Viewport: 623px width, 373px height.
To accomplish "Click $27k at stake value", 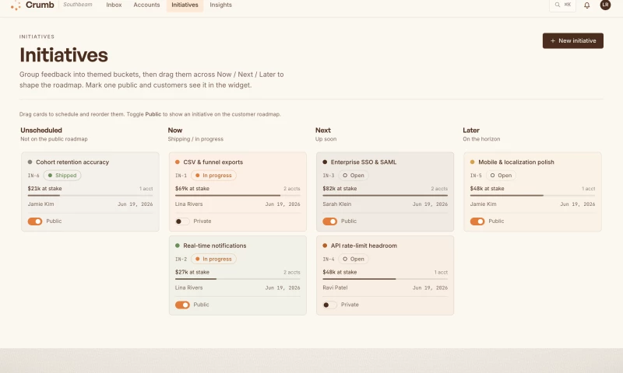I will click(192, 272).
